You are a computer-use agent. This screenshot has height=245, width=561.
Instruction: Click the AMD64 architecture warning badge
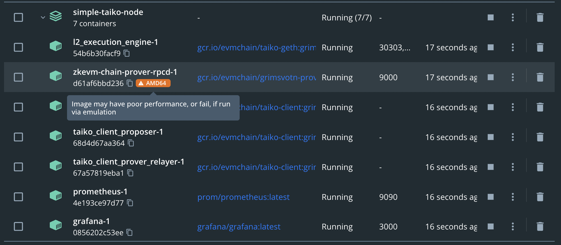pos(153,83)
